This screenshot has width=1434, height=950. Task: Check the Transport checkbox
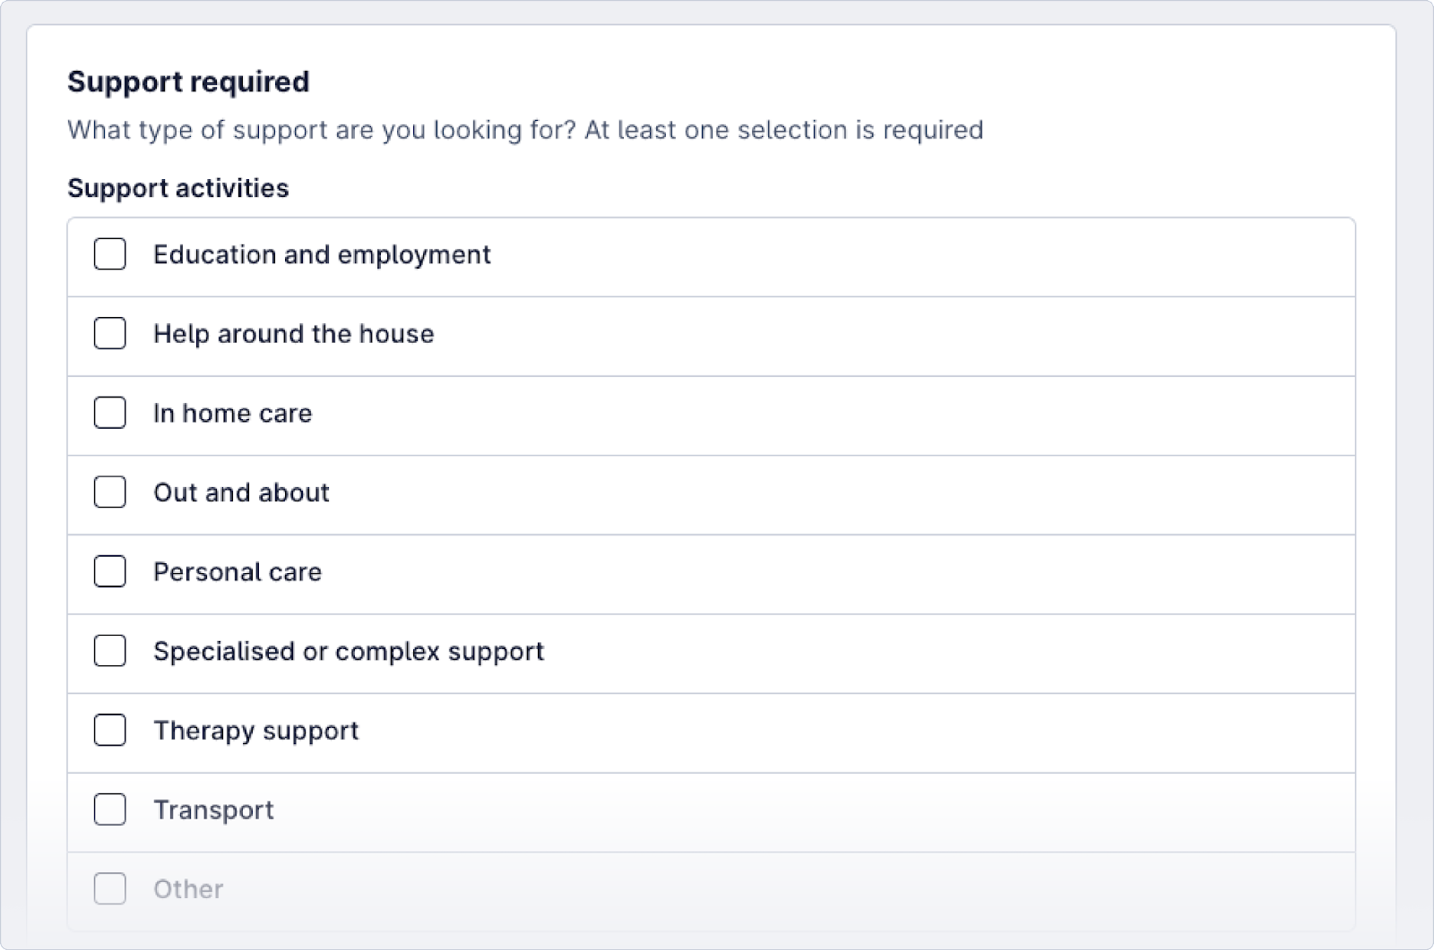[109, 810]
